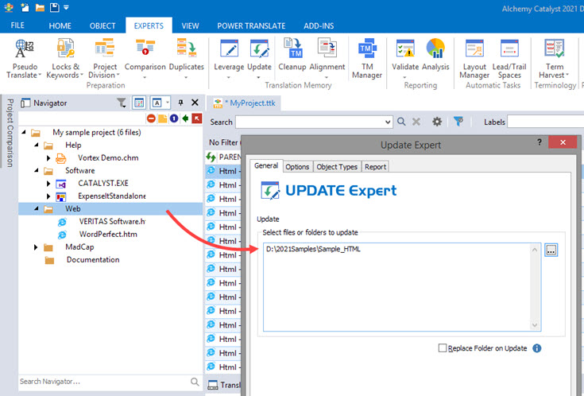
Task: Click the Search Navigator input field
Action: [104, 382]
